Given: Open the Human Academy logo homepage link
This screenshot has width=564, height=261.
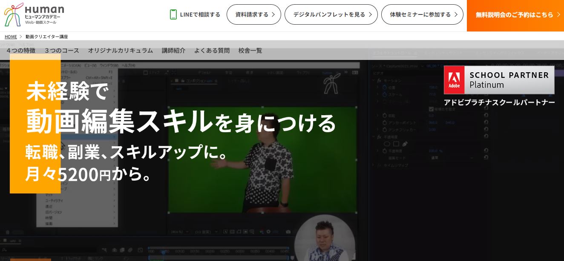Looking at the screenshot, I should (x=35, y=14).
